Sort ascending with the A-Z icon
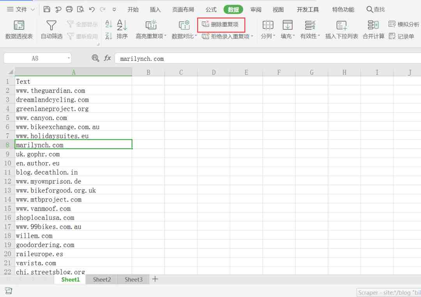The height and width of the screenshot is (297, 421). pyautogui.click(x=108, y=24)
